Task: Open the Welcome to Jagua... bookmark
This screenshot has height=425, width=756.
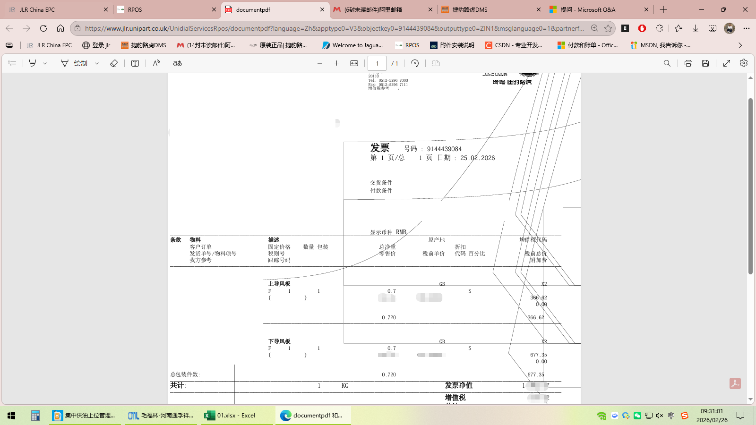Action: click(352, 45)
